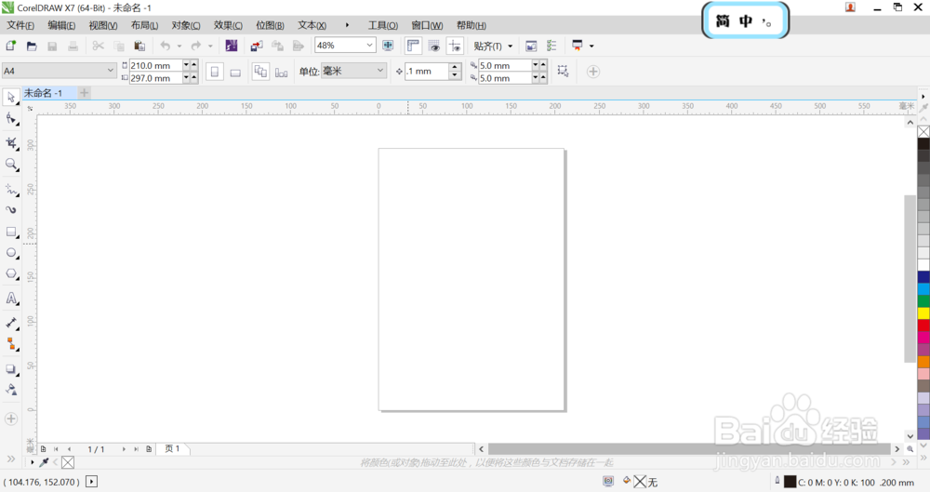The height and width of the screenshot is (492, 930).
Task: Select the Pick tool
Action: [x=10, y=97]
